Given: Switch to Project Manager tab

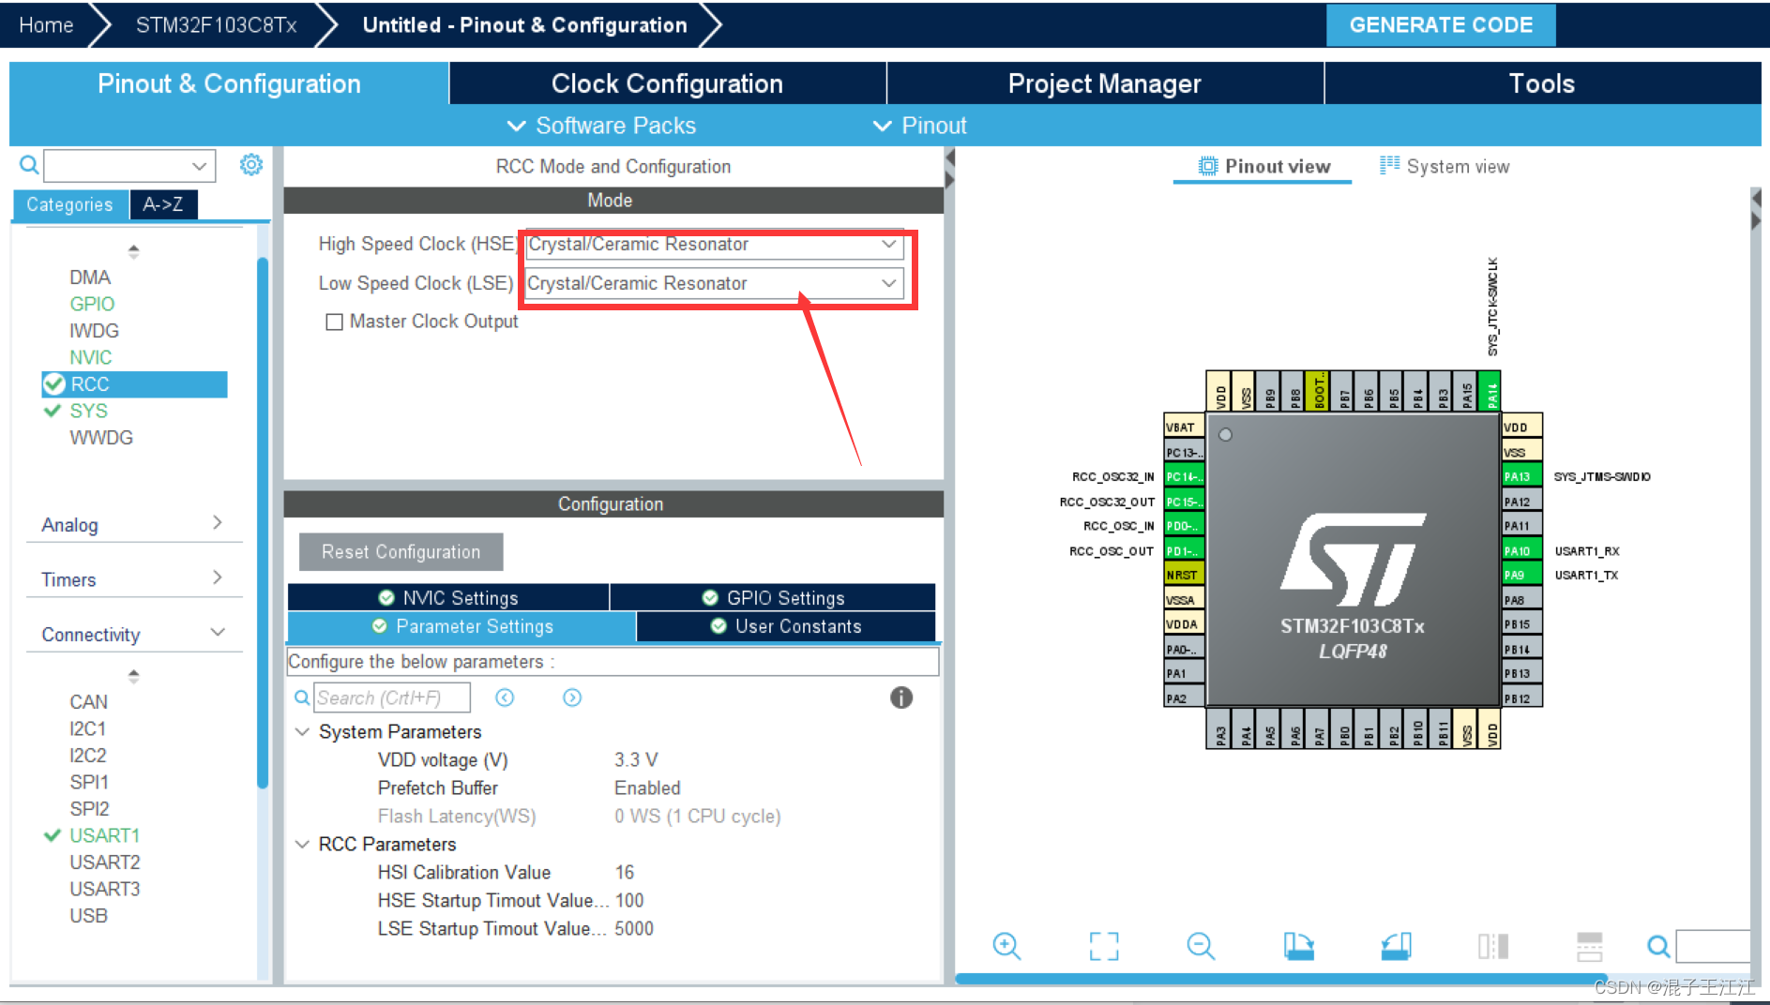Looking at the screenshot, I should 1104,83.
